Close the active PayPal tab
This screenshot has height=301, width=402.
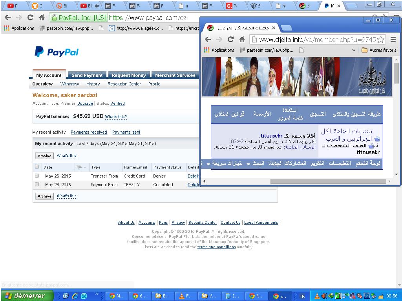click(x=339, y=5)
